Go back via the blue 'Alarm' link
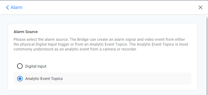Viewport: 208px width, 95px height. click(16, 7)
